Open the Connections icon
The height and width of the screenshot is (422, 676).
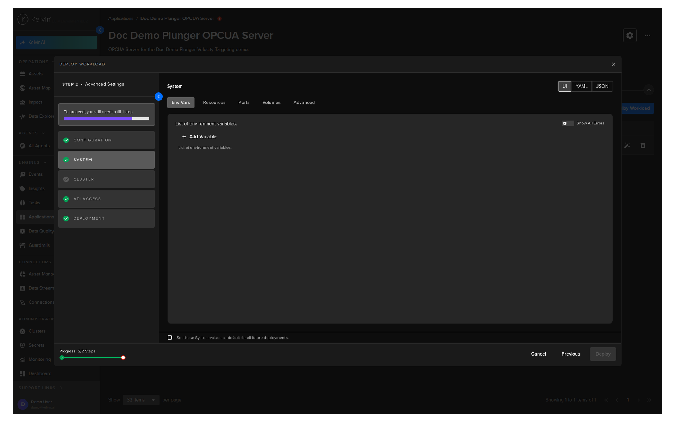(x=23, y=302)
